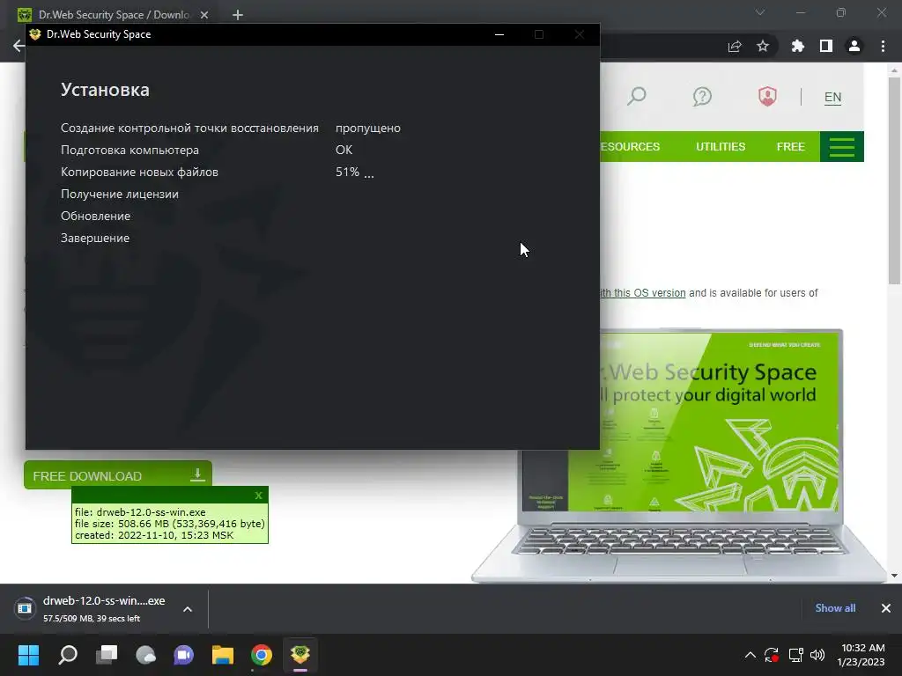902x676 pixels.
Task: Close the Dr.Web Security Space browser tab
Action: pyautogui.click(x=204, y=15)
